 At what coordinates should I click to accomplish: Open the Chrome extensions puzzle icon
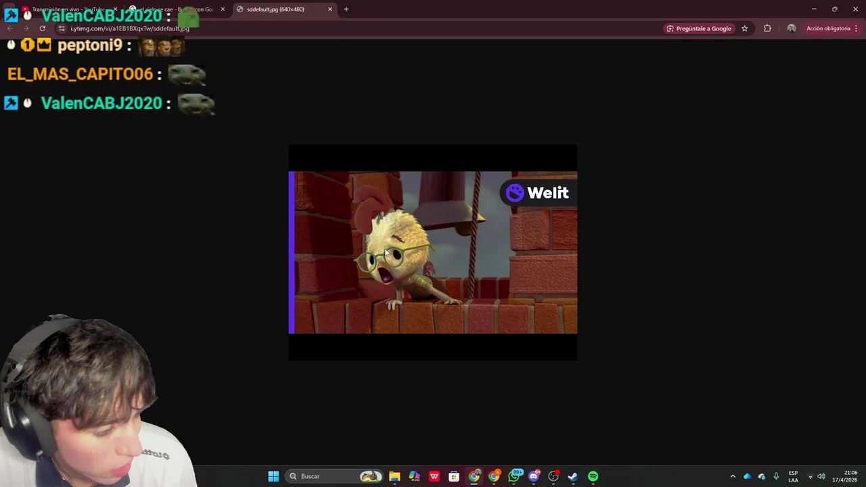pos(767,28)
